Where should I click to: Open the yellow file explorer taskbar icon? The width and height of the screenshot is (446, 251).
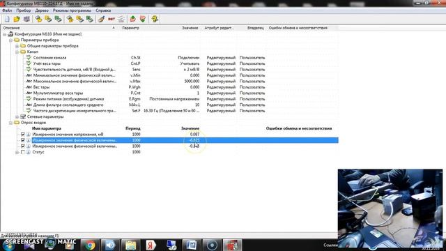click(130, 245)
